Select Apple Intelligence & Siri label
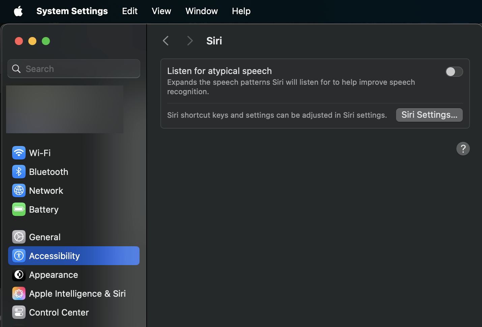Image resolution: width=482 pixels, height=327 pixels. point(77,294)
